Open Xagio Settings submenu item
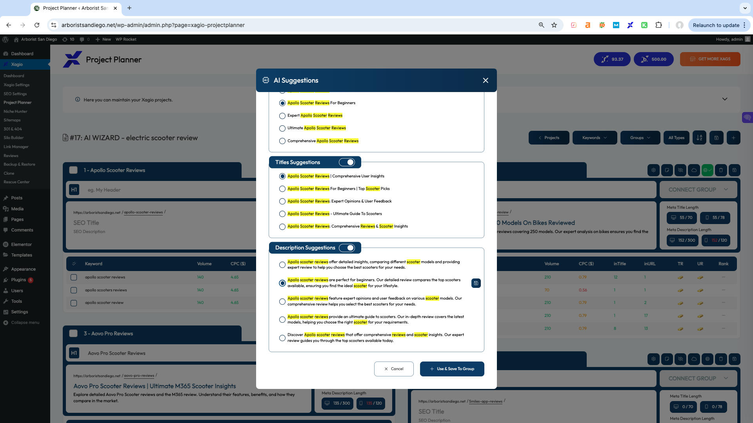 click(x=16, y=85)
